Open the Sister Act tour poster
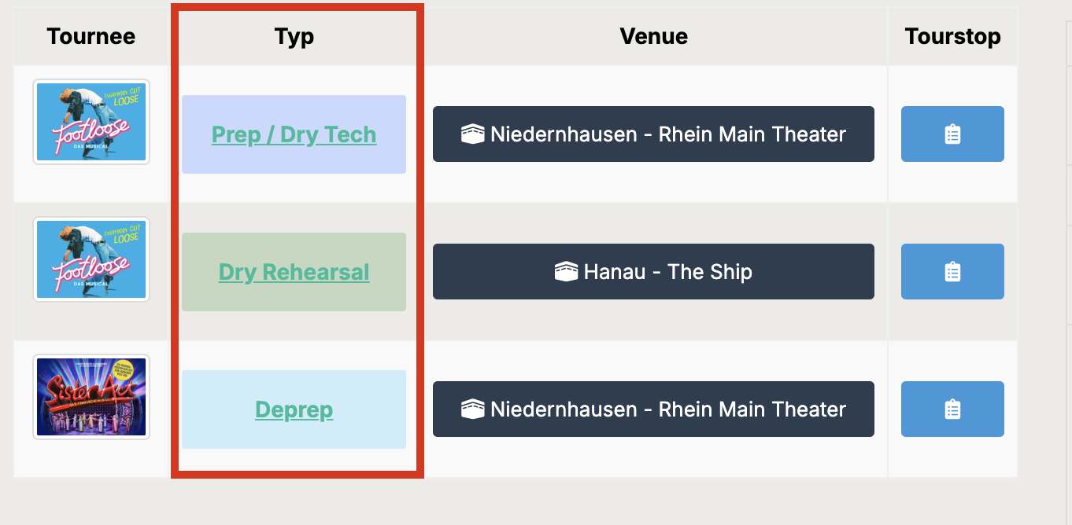 tap(91, 397)
